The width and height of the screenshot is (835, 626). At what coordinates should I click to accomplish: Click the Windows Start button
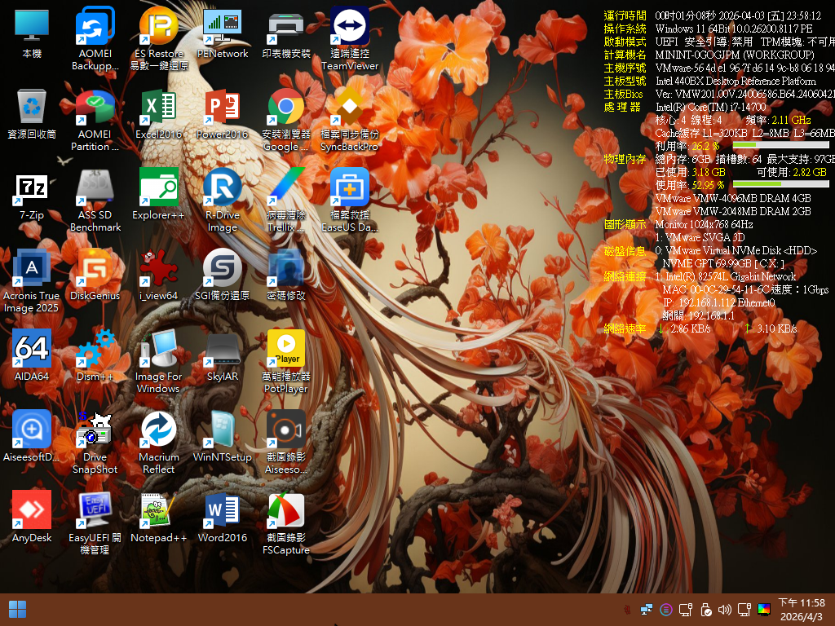pyautogui.click(x=17, y=609)
